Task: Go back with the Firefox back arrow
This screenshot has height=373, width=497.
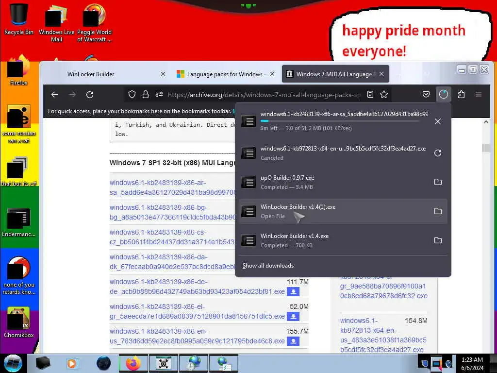Action: tap(55, 95)
